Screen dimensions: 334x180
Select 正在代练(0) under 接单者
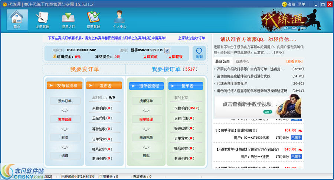[x=184, y=118]
